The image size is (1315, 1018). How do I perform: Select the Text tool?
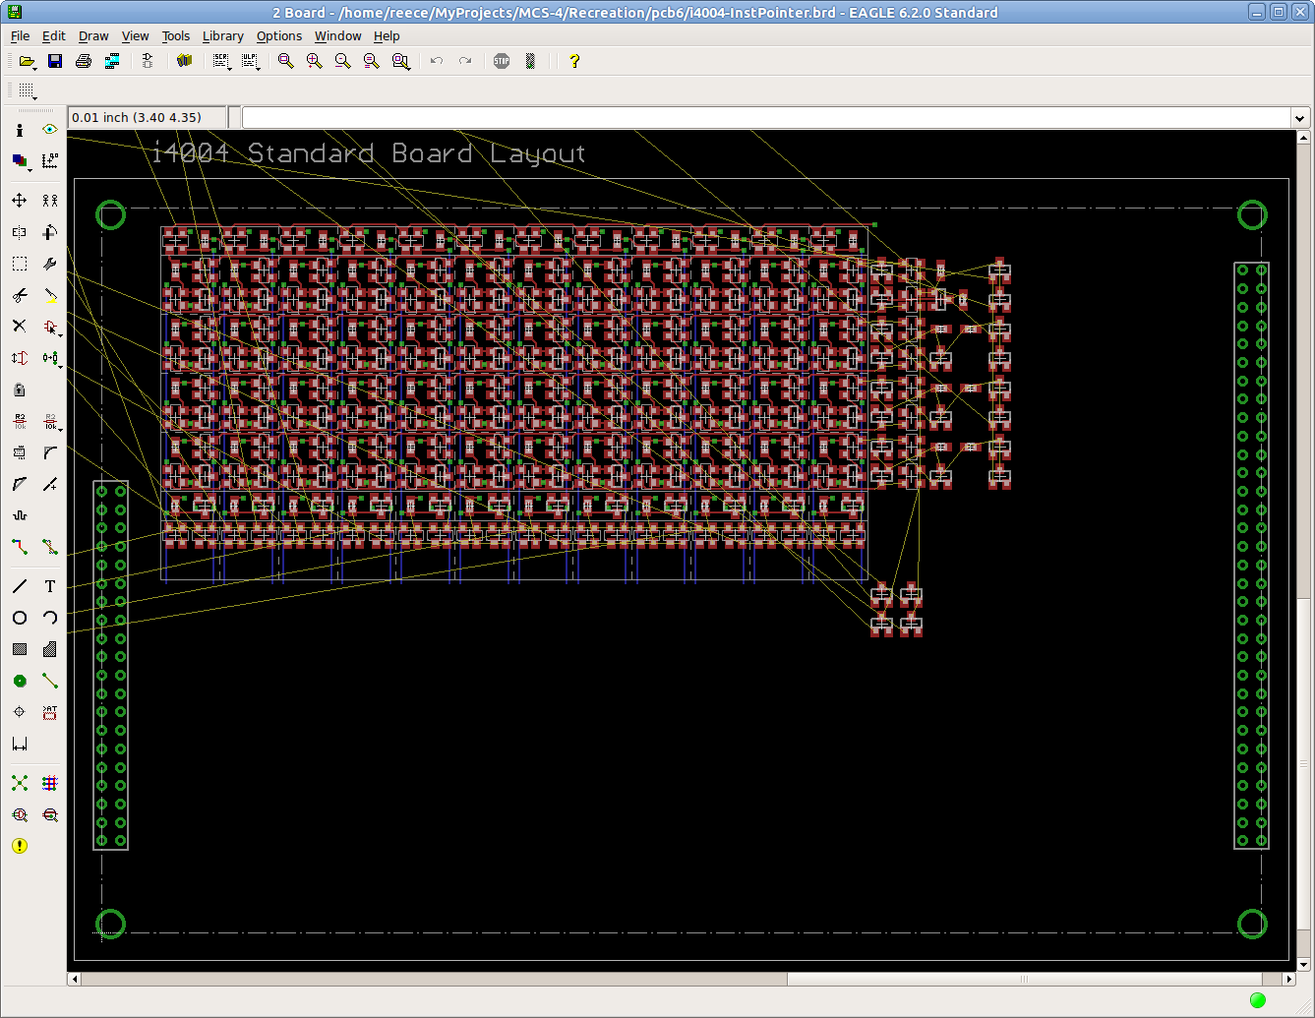coord(49,586)
